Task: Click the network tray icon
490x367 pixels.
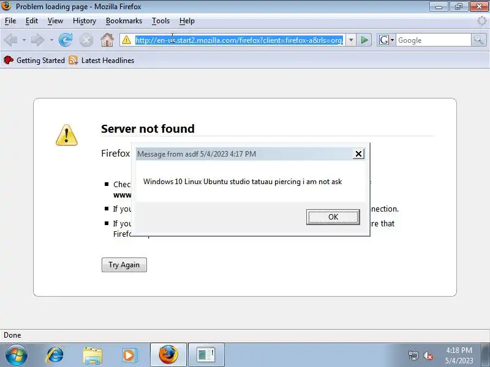Action: coord(413,355)
